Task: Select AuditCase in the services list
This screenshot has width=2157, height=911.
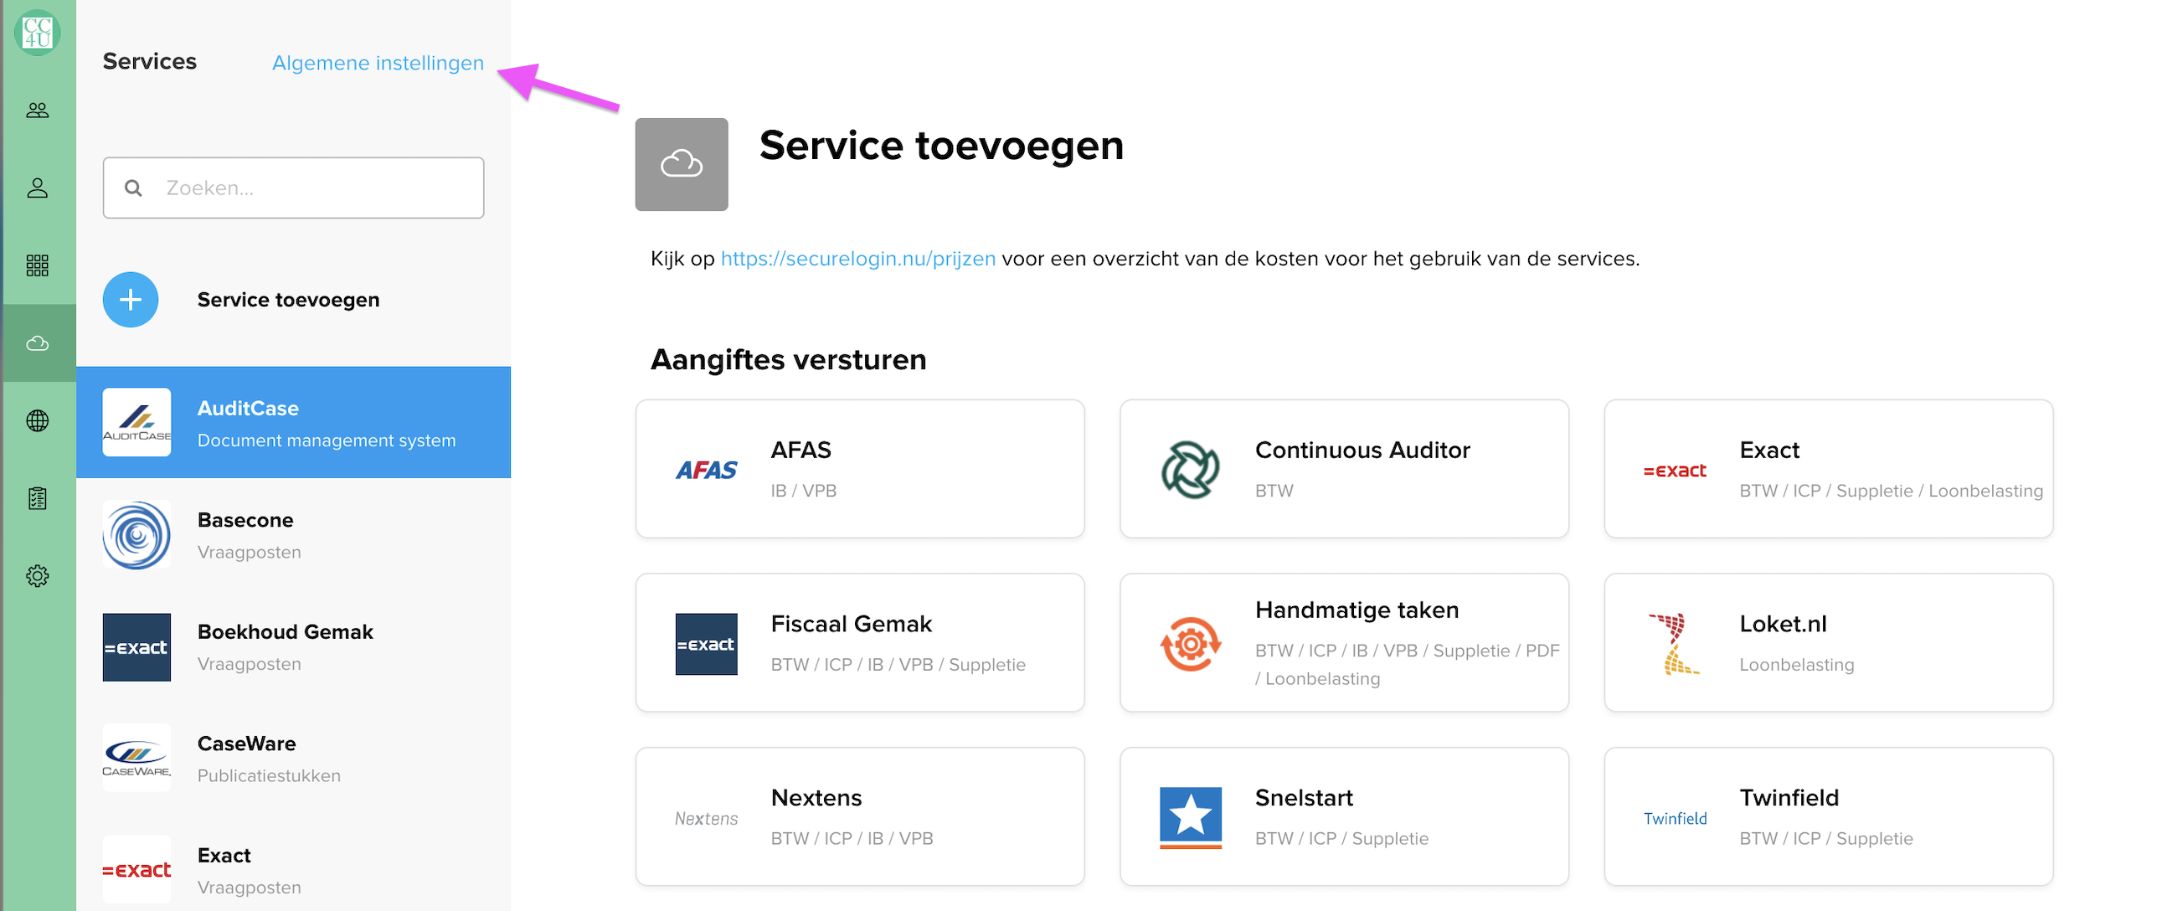Action: 293,422
